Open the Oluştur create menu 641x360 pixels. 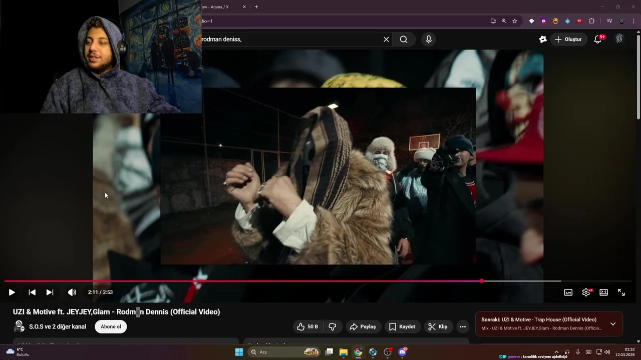tap(568, 39)
